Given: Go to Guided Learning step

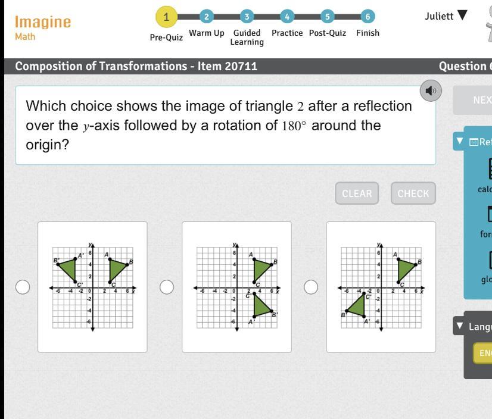Looking at the screenshot, I should [247, 37].
